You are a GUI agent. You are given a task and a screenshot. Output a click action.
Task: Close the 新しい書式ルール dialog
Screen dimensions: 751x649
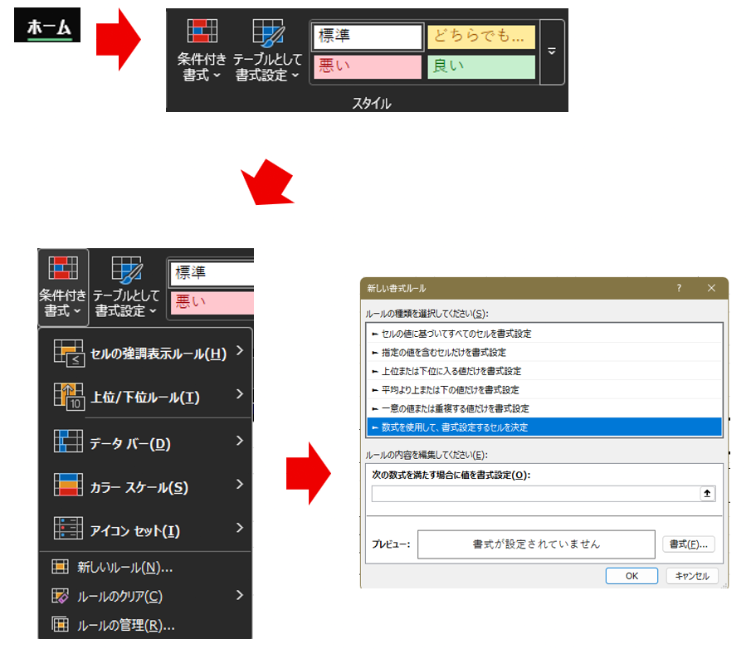(x=711, y=288)
